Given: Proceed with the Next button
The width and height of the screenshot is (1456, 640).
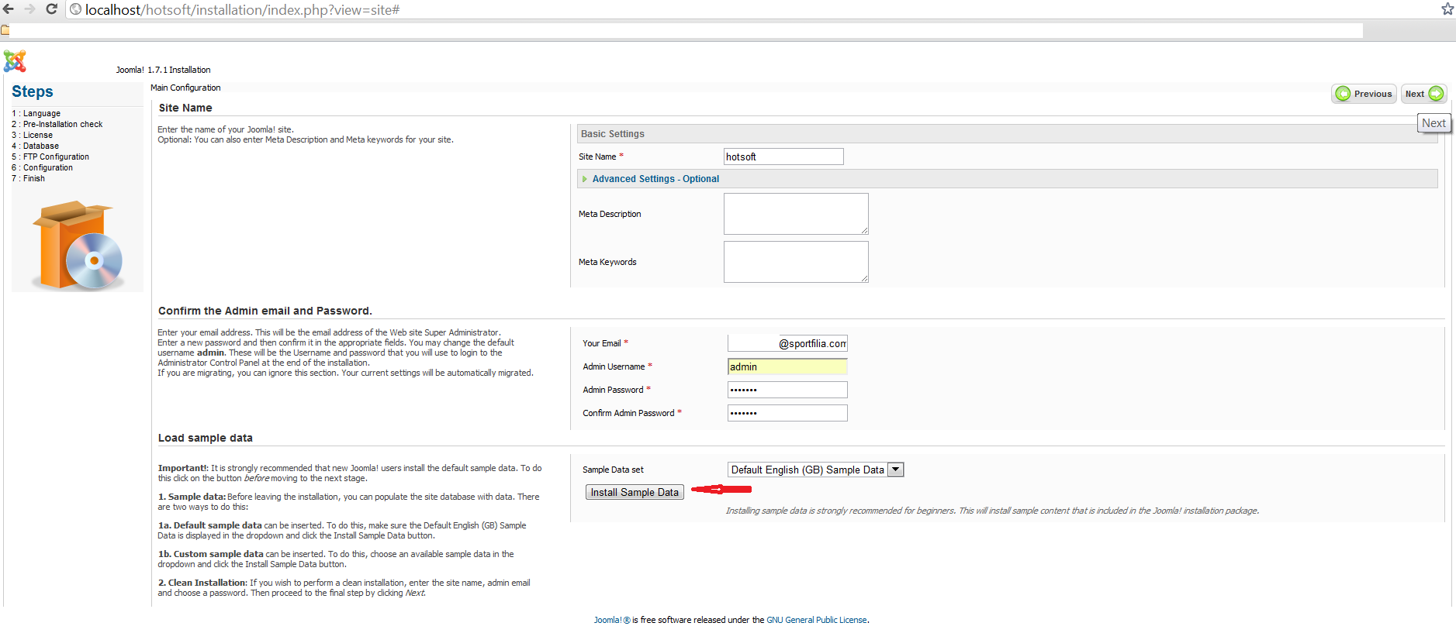Looking at the screenshot, I should (x=1424, y=94).
